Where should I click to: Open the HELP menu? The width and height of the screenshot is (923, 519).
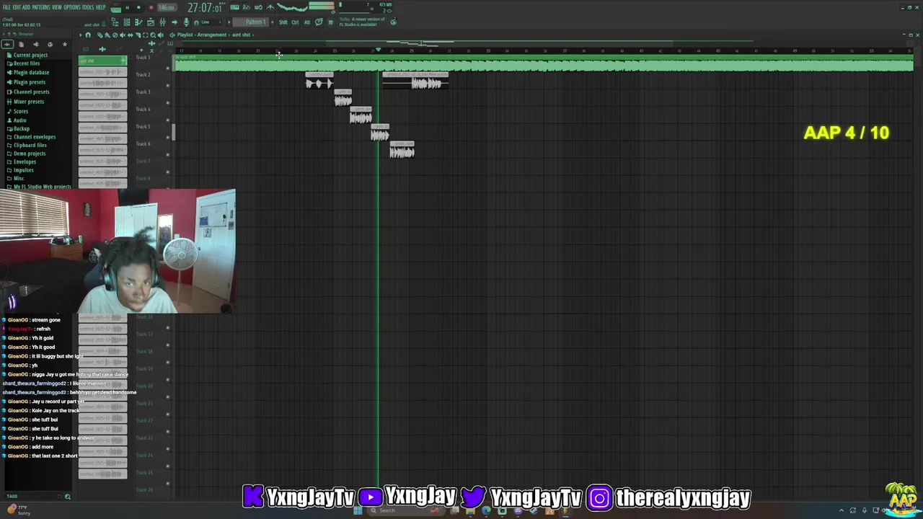click(100, 7)
